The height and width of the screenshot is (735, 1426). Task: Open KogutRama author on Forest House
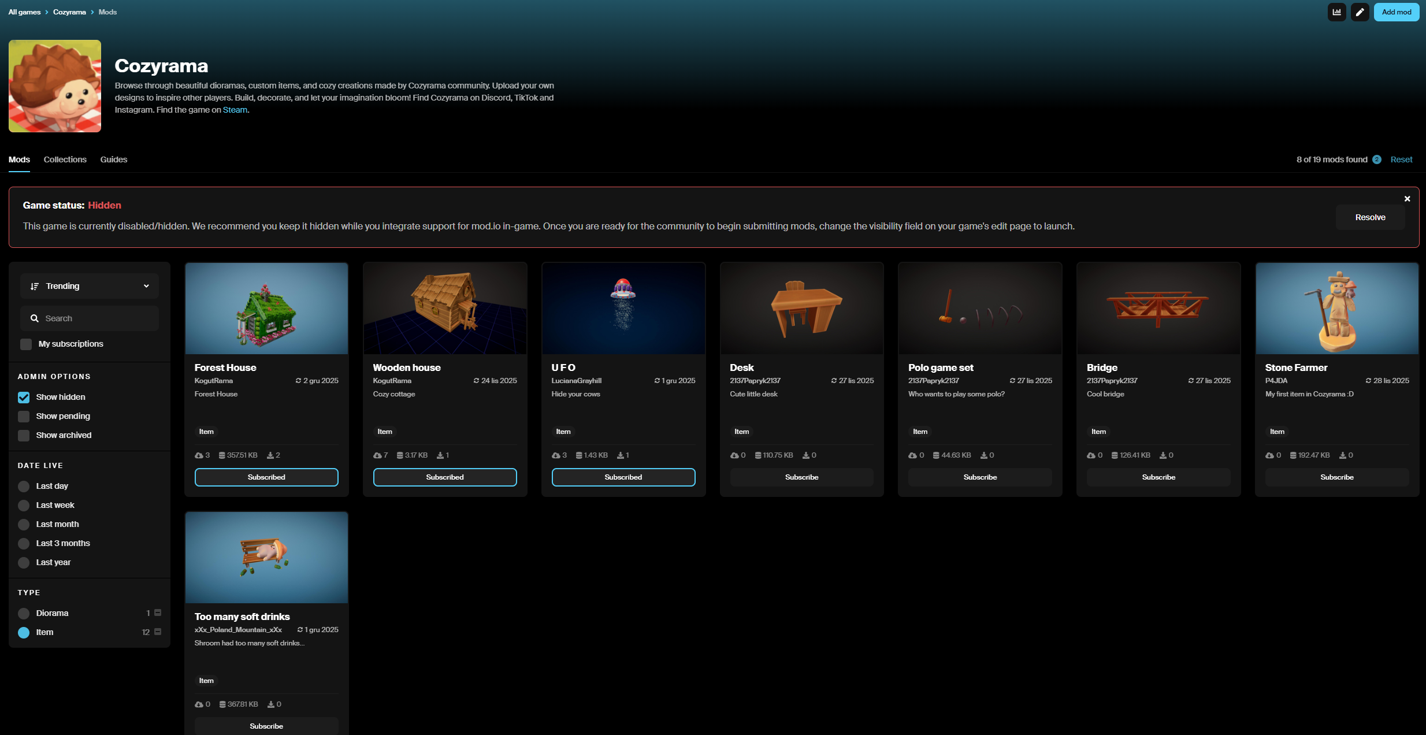click(214, 381)
